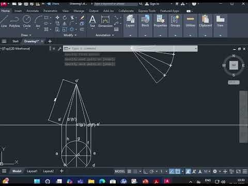
Task: Open the Clipboard panel button
Action: coord(205,21)
